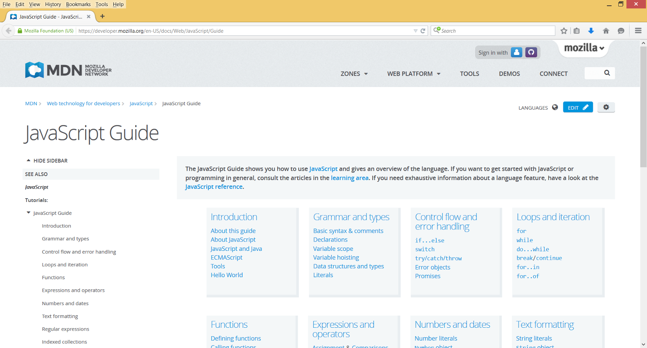Open the downloads arrow icon
The width and height of the screenshot is (647, 348).
click(591, 31)
